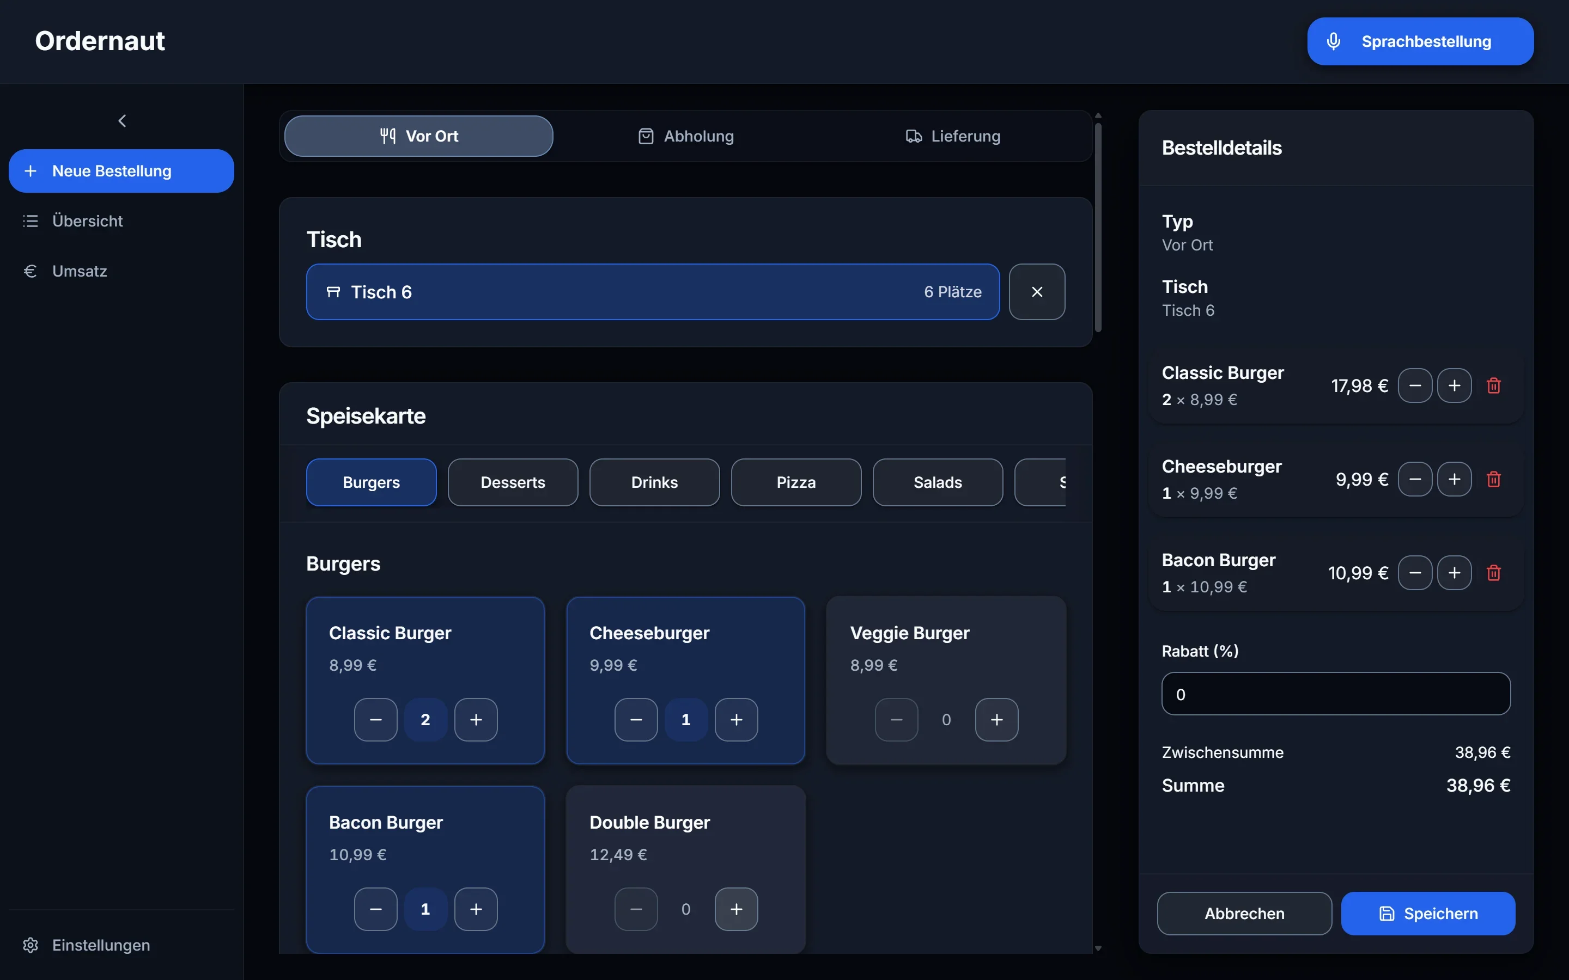
Task: Add one Bacon Burger in Bestelldetails
Action: coord(1454,573)
